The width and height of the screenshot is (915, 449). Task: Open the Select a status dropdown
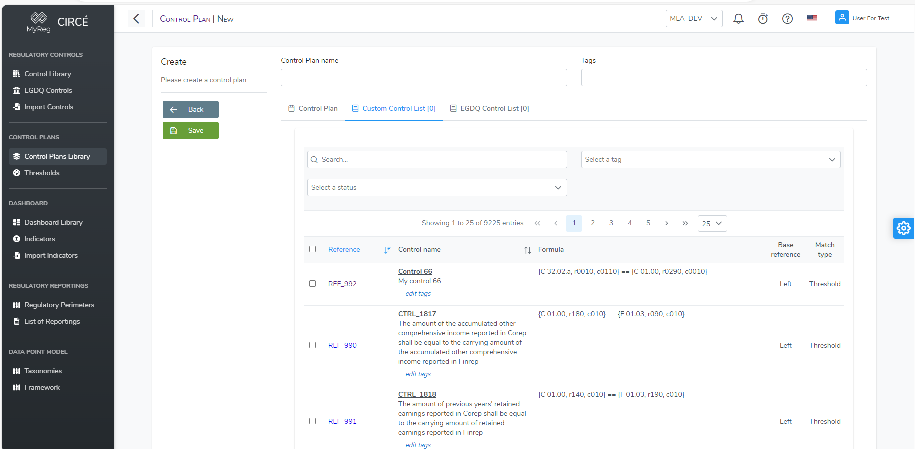click(x=436, y=188)
